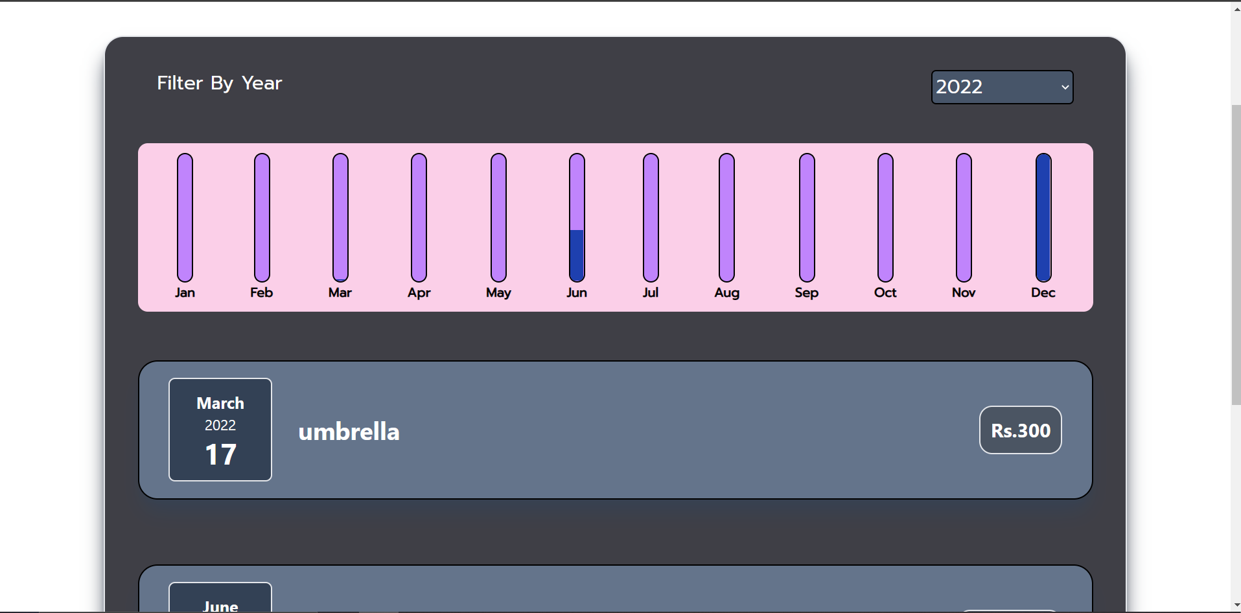Expand the chevron on the year combo box
This screenshot has width=1241, height=613.
point(1063,87)
